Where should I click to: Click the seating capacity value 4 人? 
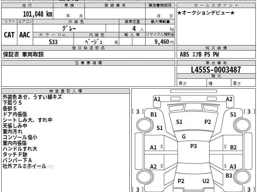138,29
